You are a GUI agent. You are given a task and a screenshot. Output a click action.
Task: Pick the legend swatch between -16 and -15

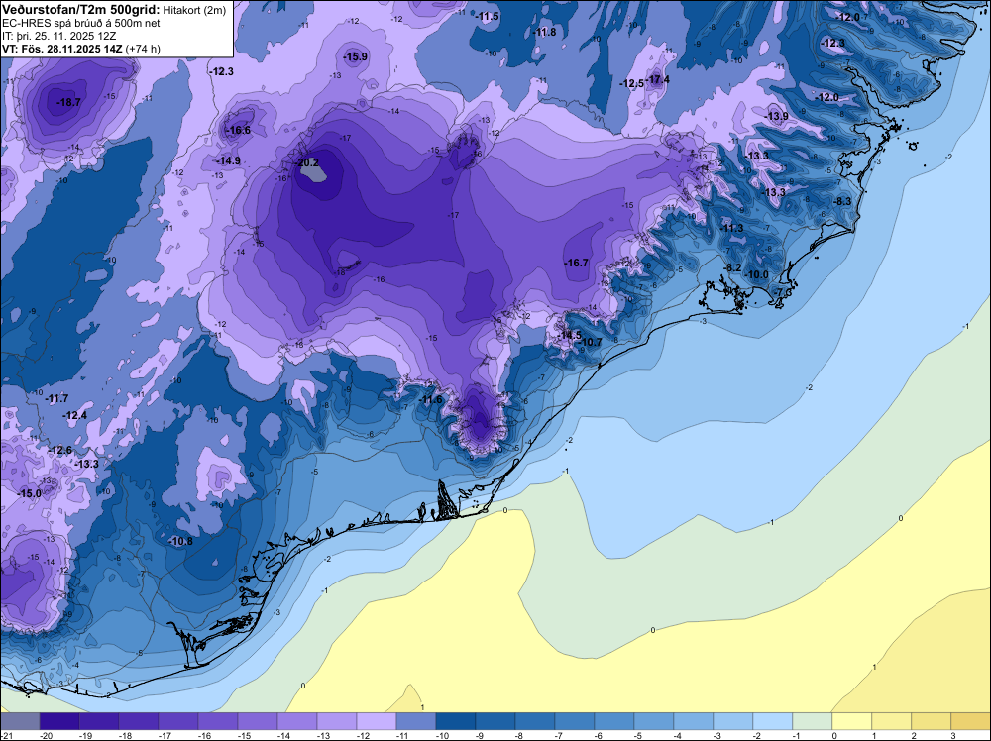(218, 721)
